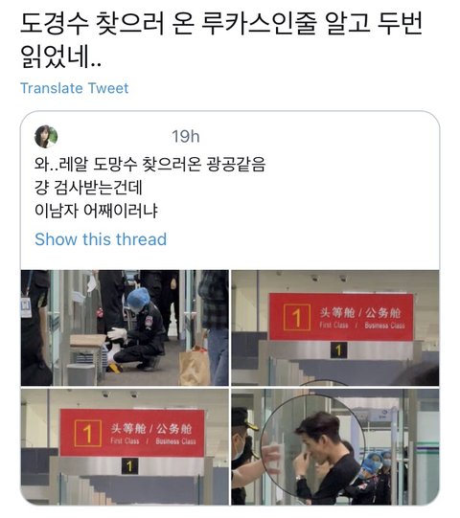Open the Show this thread link
Image resolution: width=460 pixels, height=518 pixels.
click(101, 239)
